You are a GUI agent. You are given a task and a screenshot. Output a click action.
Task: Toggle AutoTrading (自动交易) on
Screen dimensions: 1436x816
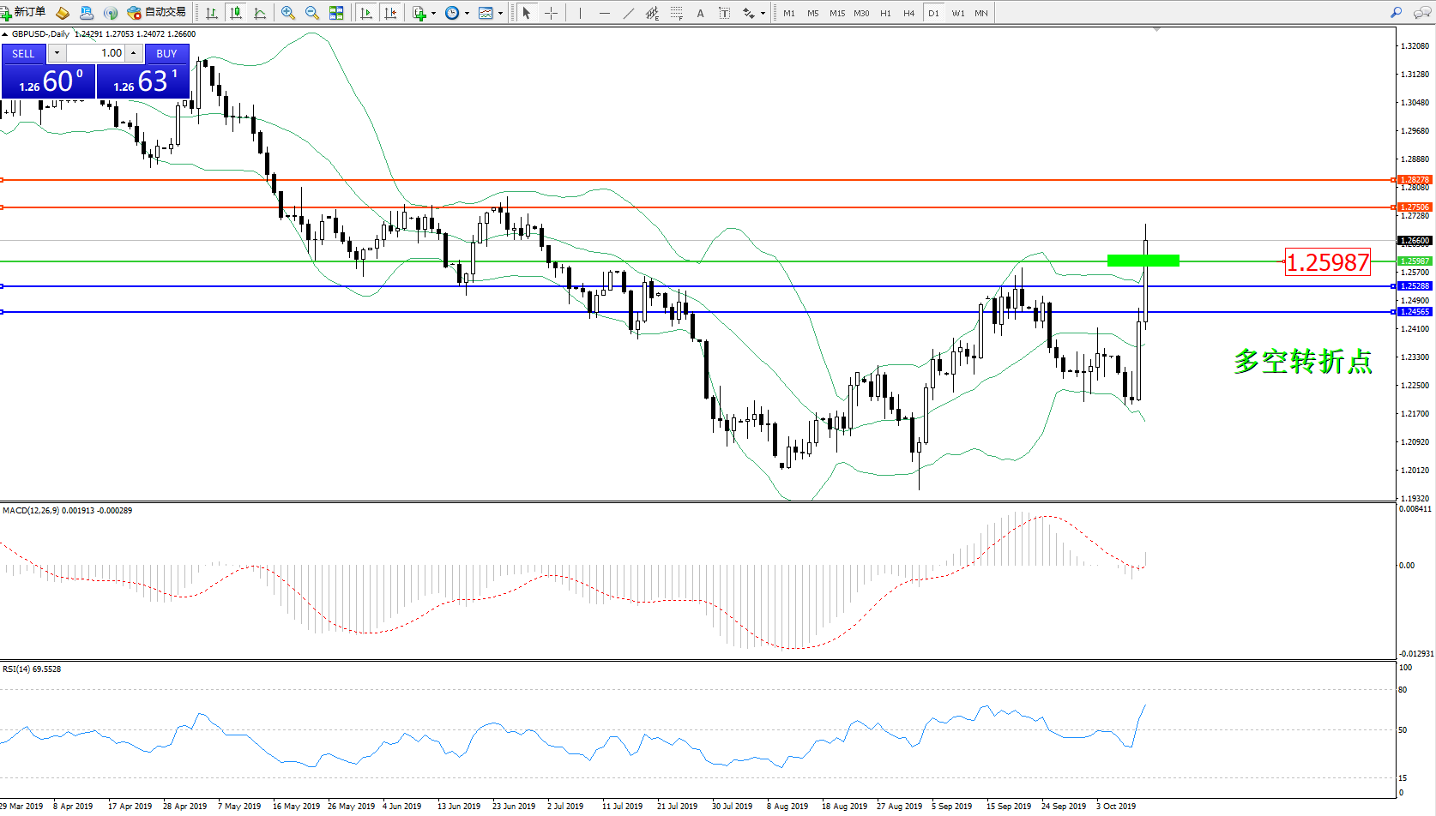coord(156,12)
